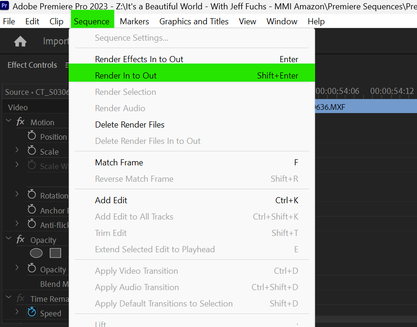Collapse the Time Remapping group

tap(8, 297)
